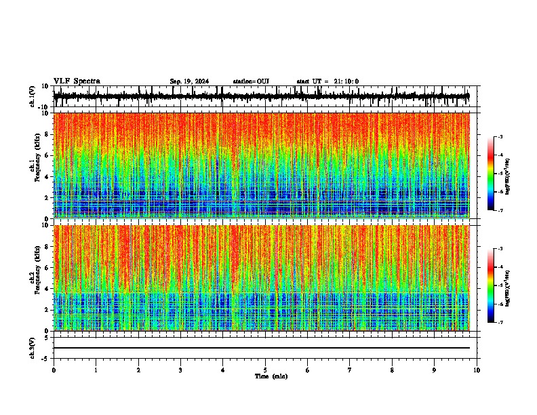Click the ch.1 spectrogram plot
This screenshot has width=537, height=415.
point(261,165)
